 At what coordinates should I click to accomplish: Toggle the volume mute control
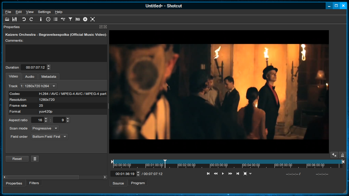click(334, 155)
